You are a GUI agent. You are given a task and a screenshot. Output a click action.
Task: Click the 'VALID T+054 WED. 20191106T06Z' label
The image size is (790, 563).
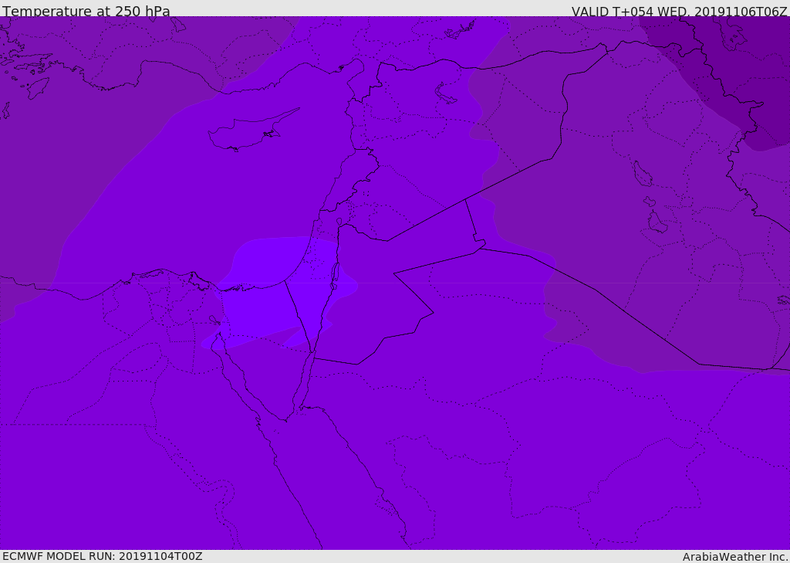(679, 11)
